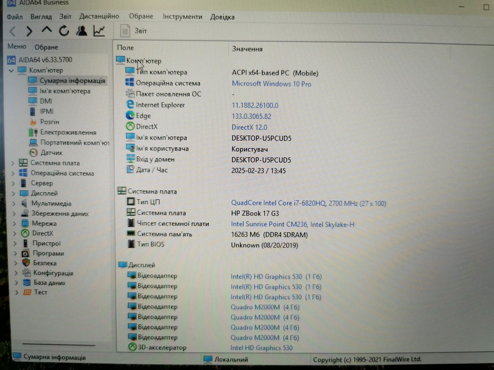This screenshot has width=494, height=370.
Task: Click the DirectX Xbox icon in the list
Action: tap(130, 126)
